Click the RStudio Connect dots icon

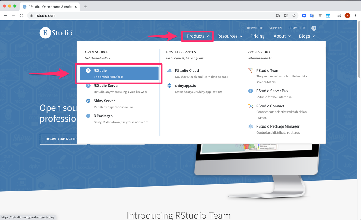(251, 106)
